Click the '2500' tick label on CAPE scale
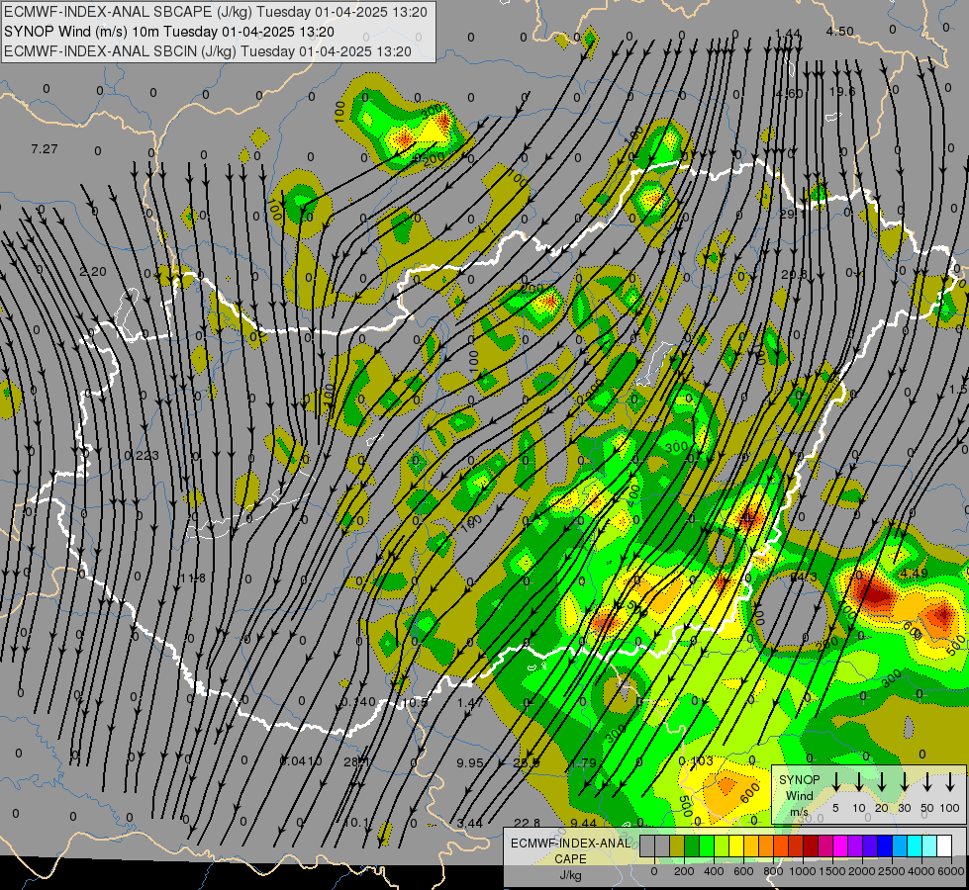The width and height of the screenshot is (969, 890). pos(891,871)
